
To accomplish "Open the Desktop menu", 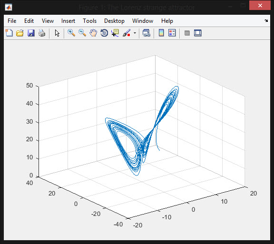I will [x=114, y=21].
